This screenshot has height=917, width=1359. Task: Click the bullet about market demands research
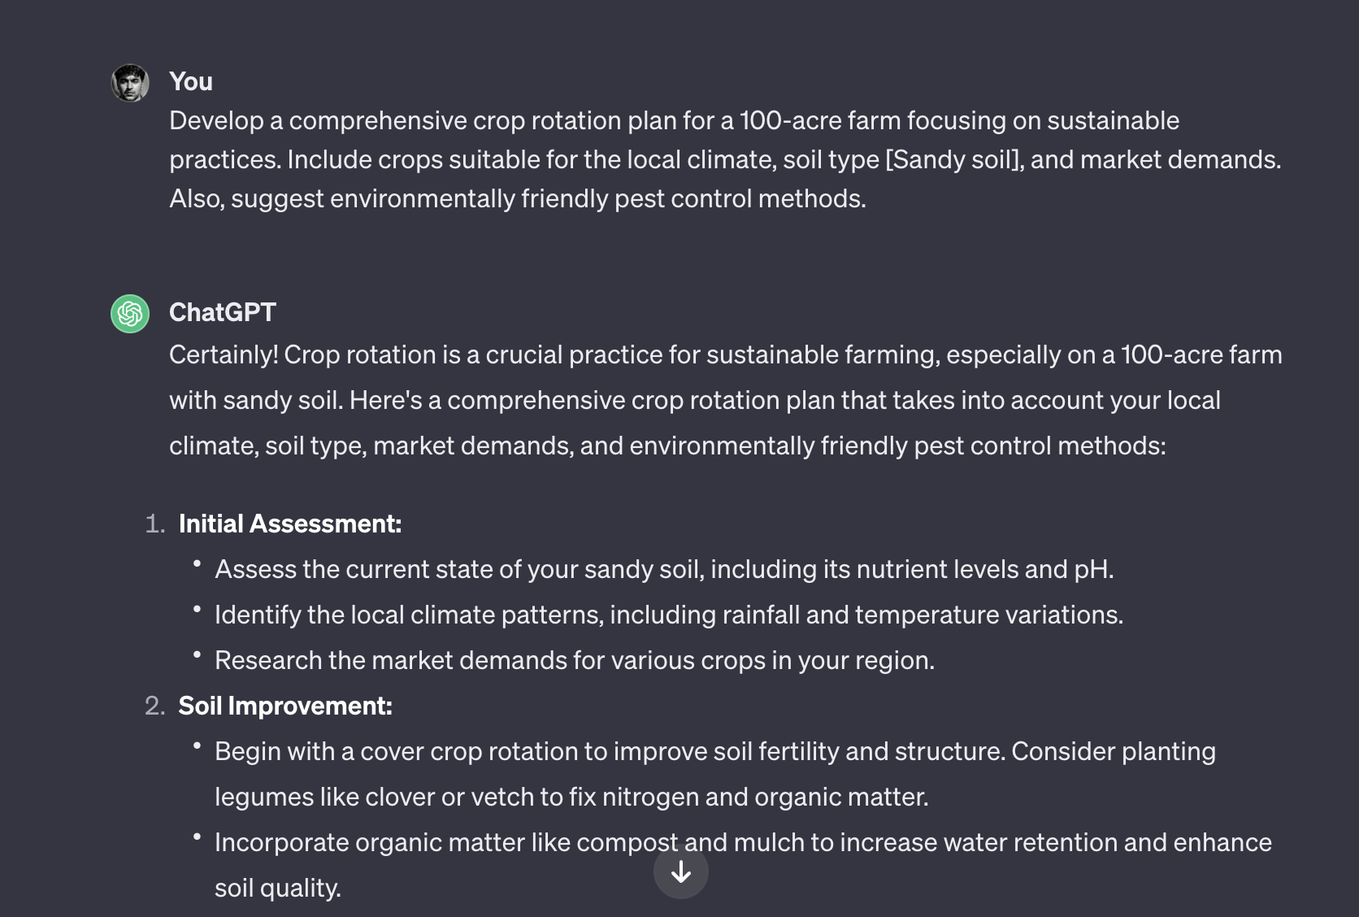575,661
